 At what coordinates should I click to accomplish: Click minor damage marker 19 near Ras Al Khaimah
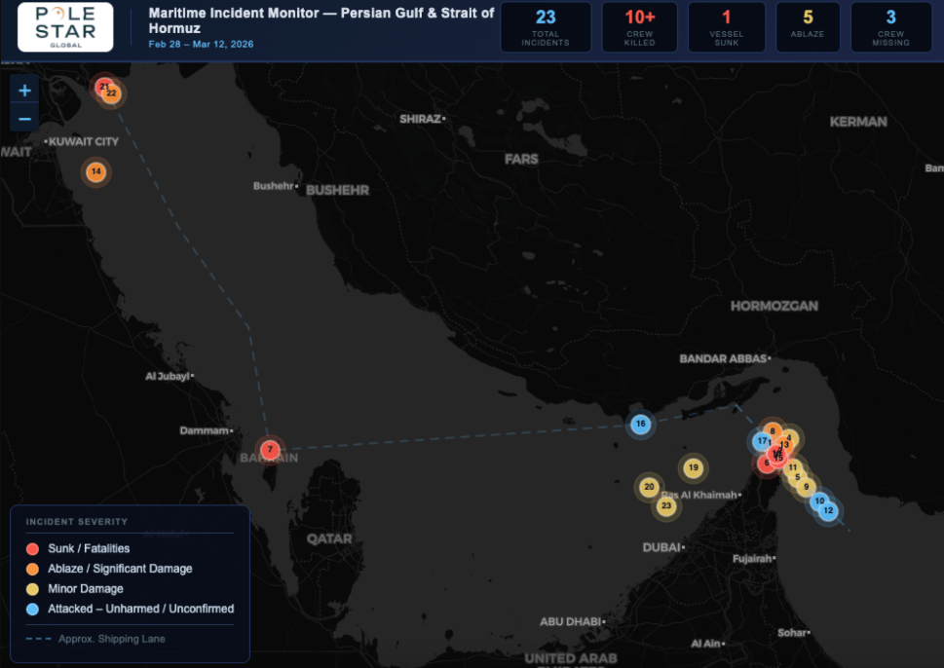[693, 467]
